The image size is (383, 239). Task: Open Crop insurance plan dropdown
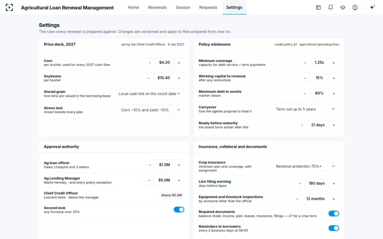coord(306,166)
